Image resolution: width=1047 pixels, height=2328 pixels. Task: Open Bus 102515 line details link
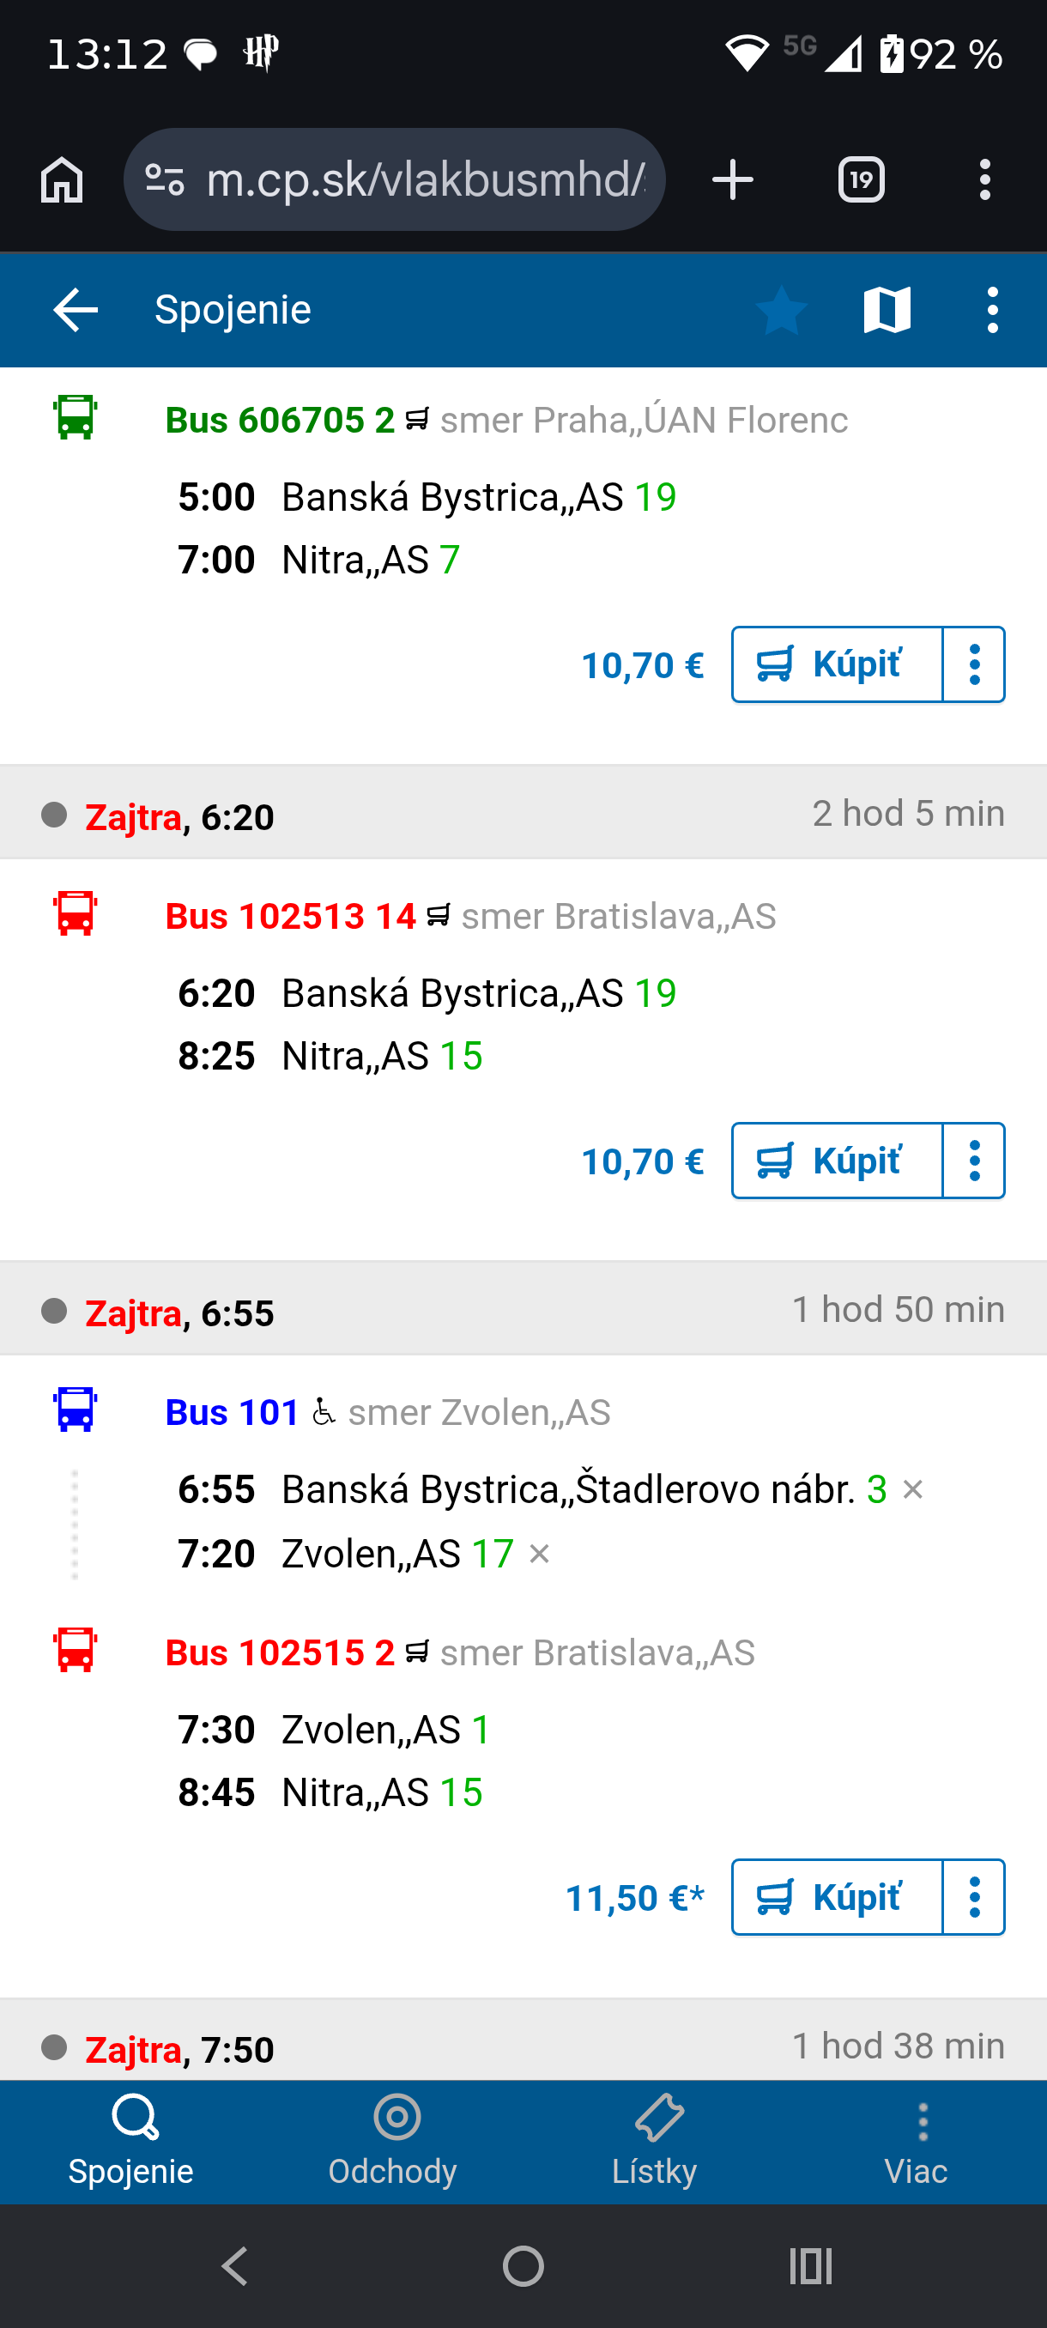pyautogui.click(x=280, y=1652)
